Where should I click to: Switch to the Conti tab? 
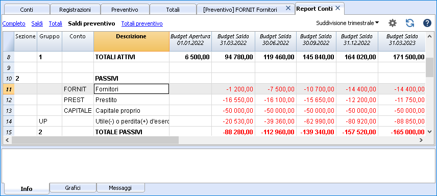click(x=27, y=10)
